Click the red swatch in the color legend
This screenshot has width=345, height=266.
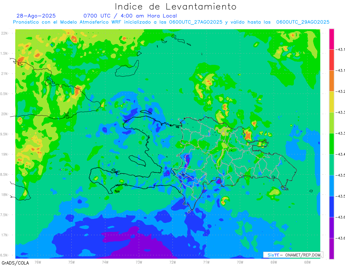[x=331, y=60]
